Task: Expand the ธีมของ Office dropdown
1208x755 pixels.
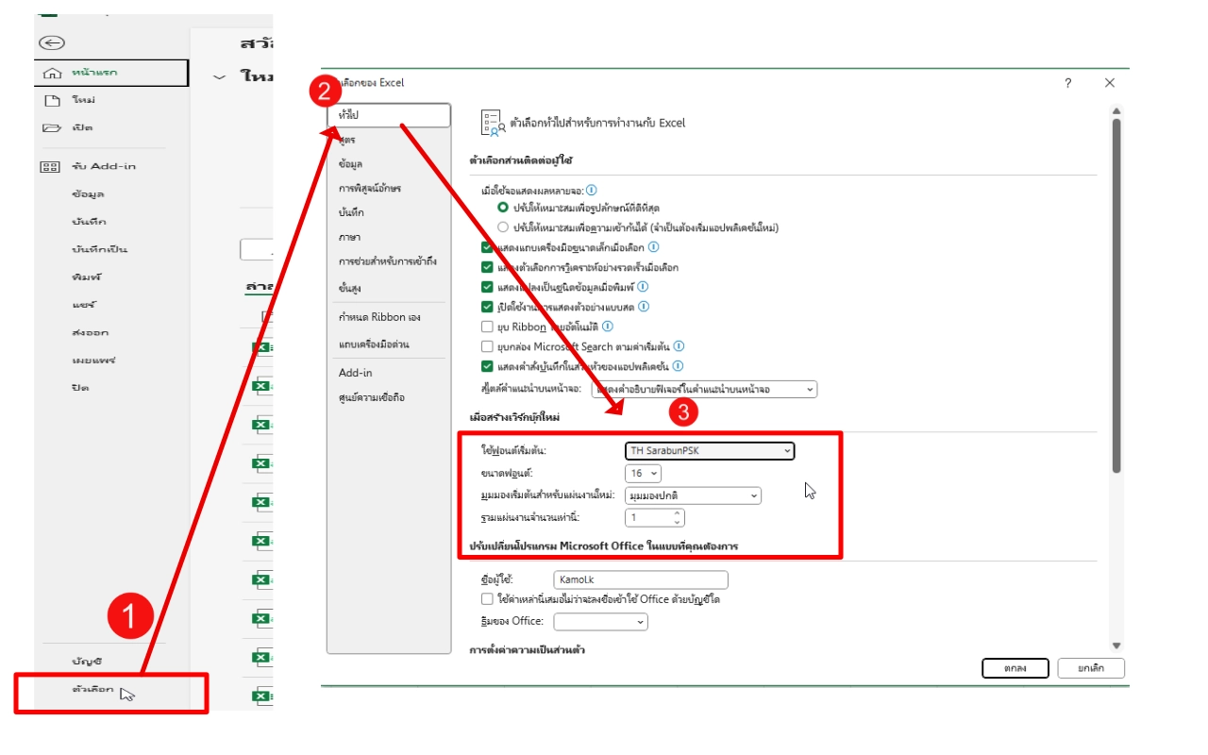Action: [x=600, y=621]
